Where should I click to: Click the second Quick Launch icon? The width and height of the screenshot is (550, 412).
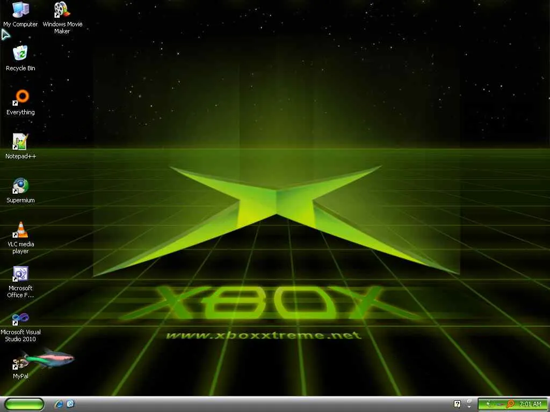[x=70, y=404]
